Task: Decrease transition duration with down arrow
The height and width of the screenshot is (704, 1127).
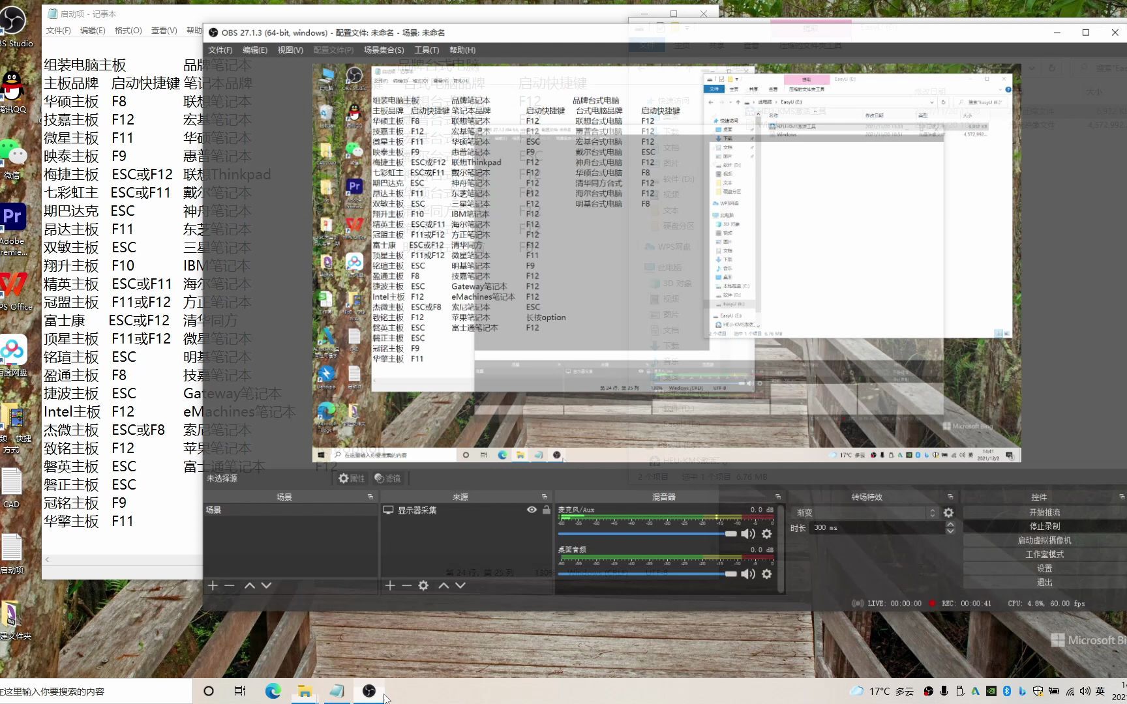Action: tap(950, 531)
